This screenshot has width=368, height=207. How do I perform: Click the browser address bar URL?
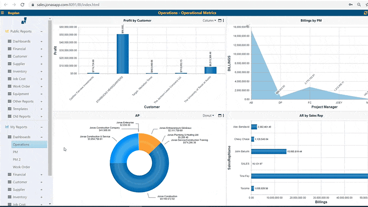(x=68, y=5)
